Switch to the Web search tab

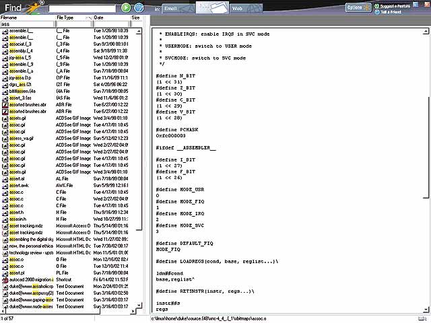click(246, 9)
